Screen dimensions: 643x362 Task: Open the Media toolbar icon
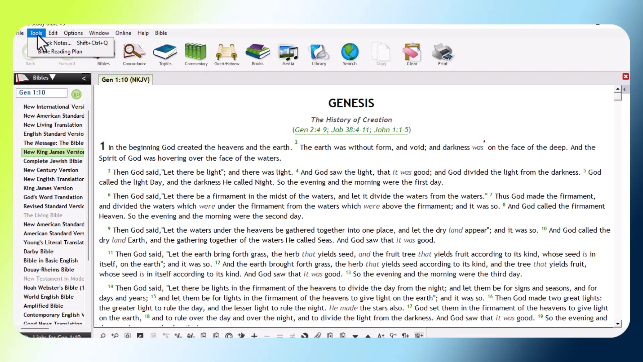coord(288,55)
